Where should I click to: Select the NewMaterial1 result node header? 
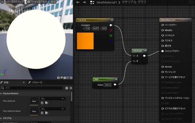pos(175,20)
